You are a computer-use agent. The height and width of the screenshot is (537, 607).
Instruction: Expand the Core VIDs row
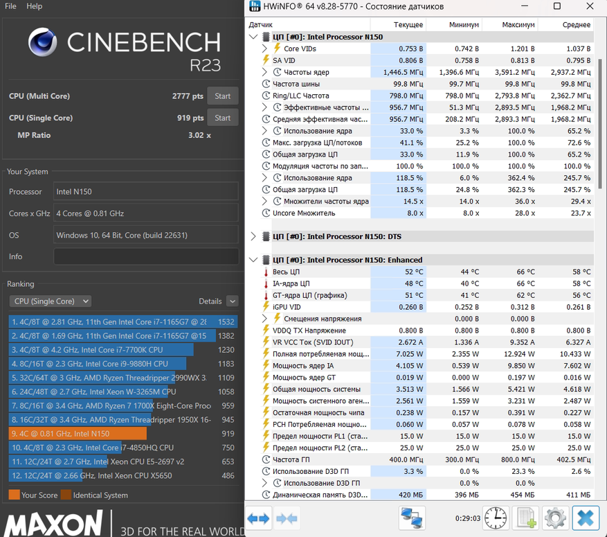pos(264,49)
